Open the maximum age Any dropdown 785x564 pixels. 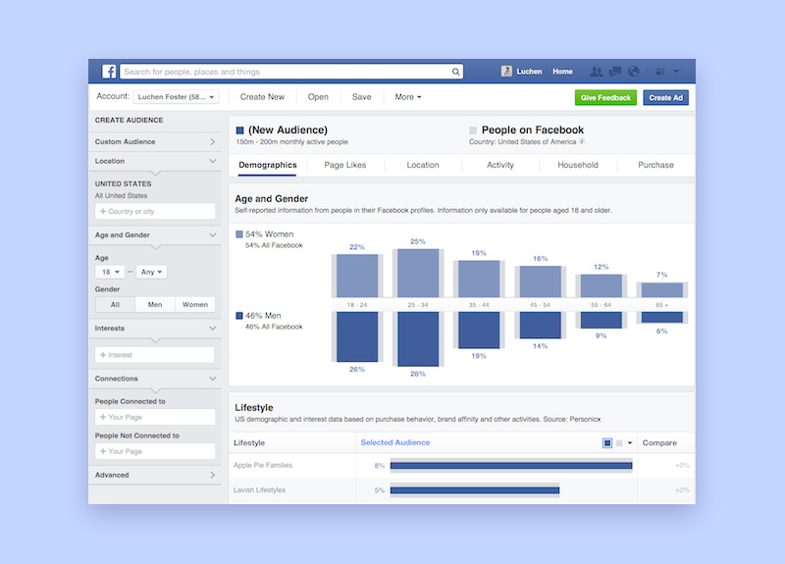point(151,272)
